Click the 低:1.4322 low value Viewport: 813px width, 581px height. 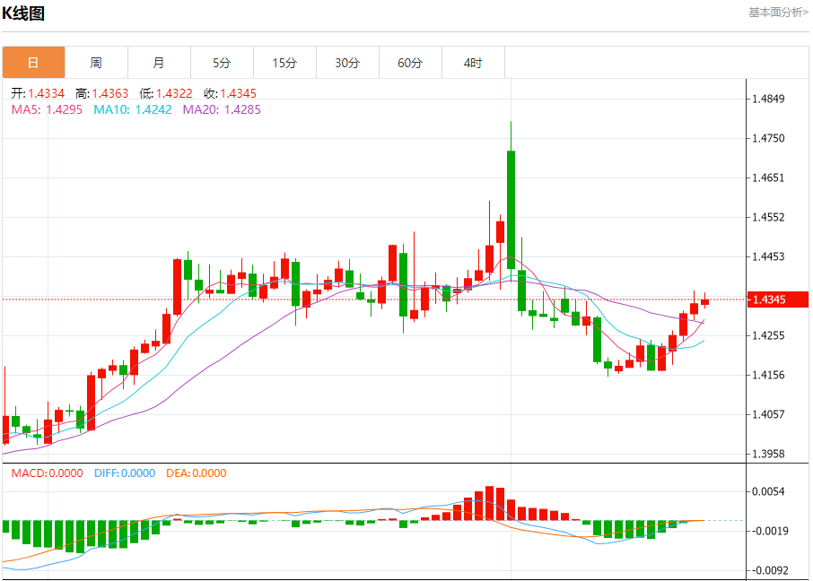point(166,93)
